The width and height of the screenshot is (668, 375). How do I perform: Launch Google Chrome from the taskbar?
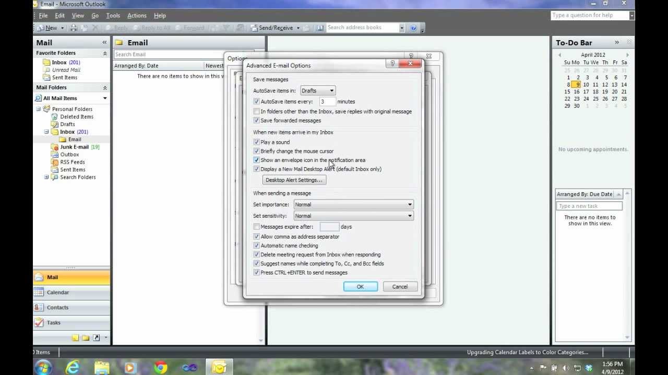[x=160, y=367]
